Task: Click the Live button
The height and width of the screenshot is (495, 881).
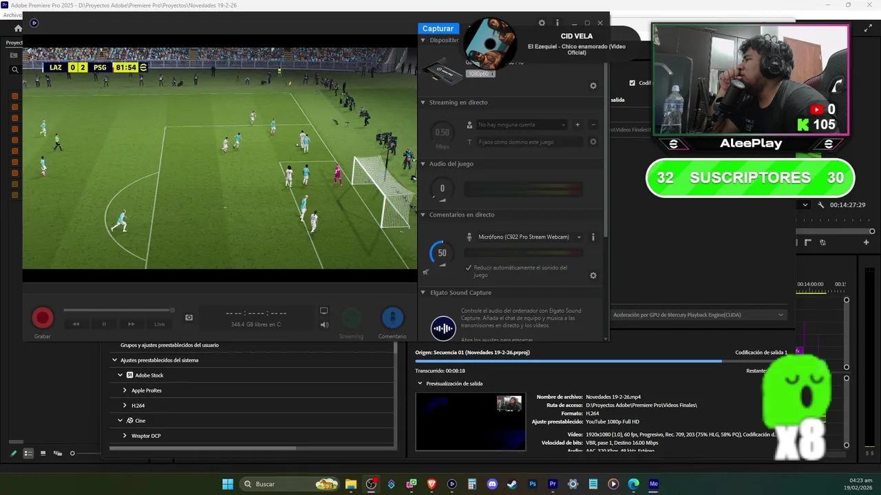Action: (x=159, y=324)
